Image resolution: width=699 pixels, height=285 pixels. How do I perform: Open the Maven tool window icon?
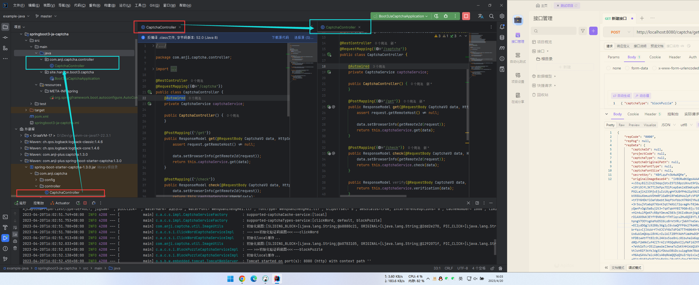pos(502,48)
